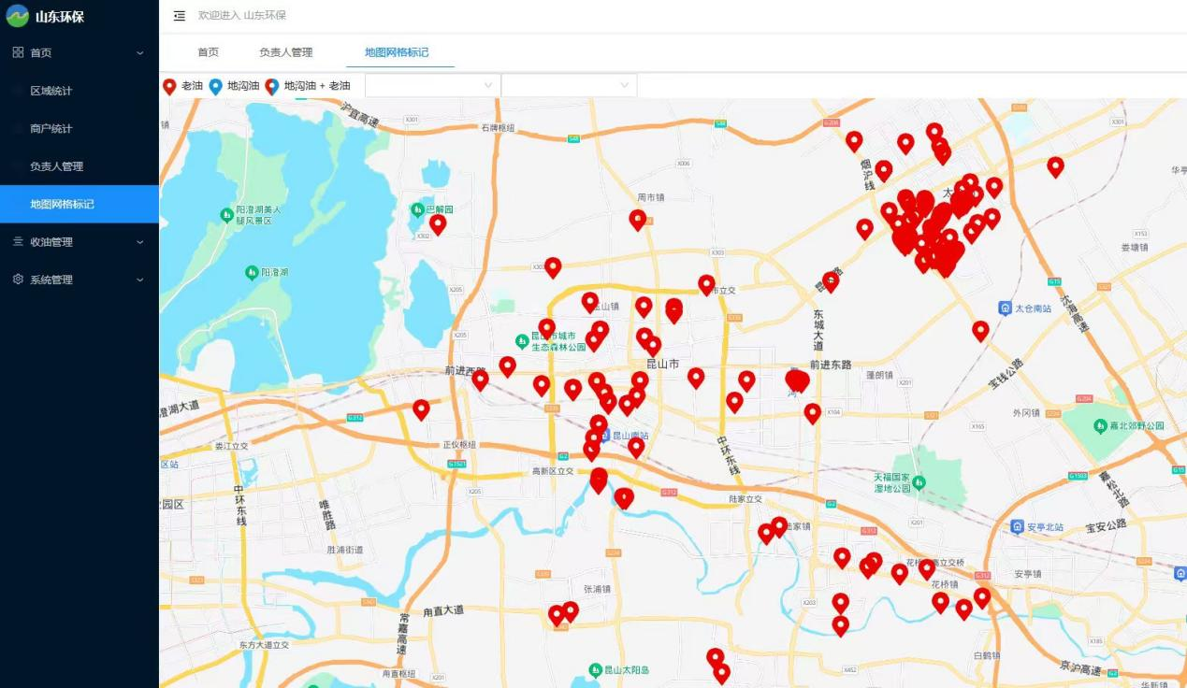Click the 昆山太阳岛 park icon on the map
The image size is (1187, 688).
click(595, 670)
